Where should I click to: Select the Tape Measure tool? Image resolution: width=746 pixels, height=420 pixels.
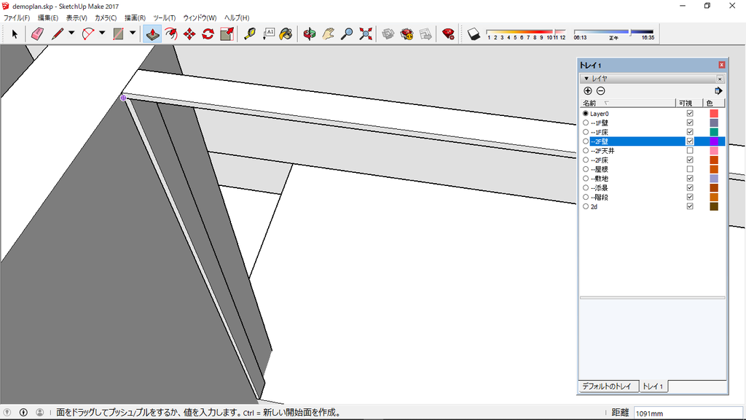click(250, 34)
